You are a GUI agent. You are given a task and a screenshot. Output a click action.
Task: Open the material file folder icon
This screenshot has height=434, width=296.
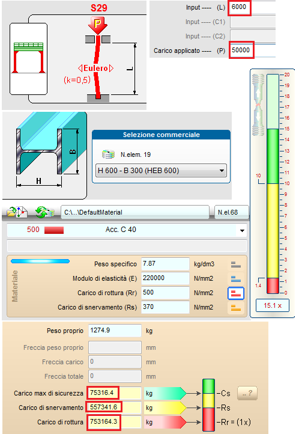[x=17, y=212]
